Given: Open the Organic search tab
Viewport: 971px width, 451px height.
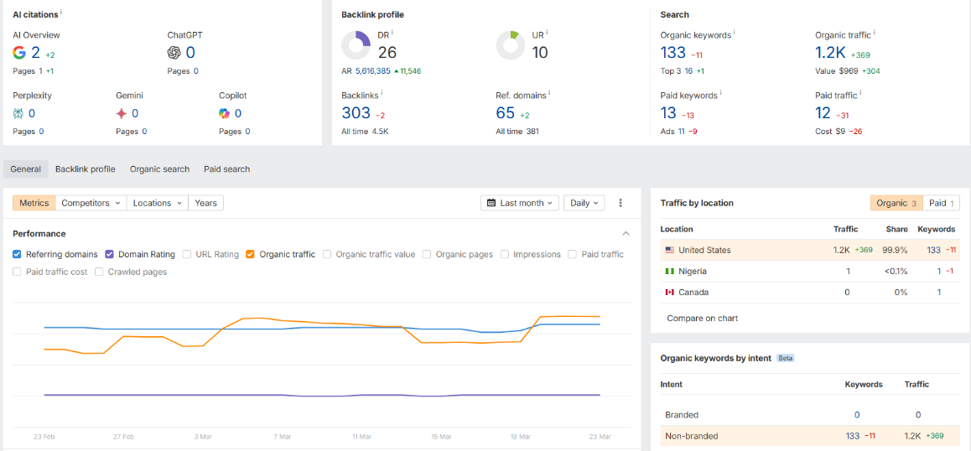Looking at the screenshot, I should pos(160,169).
